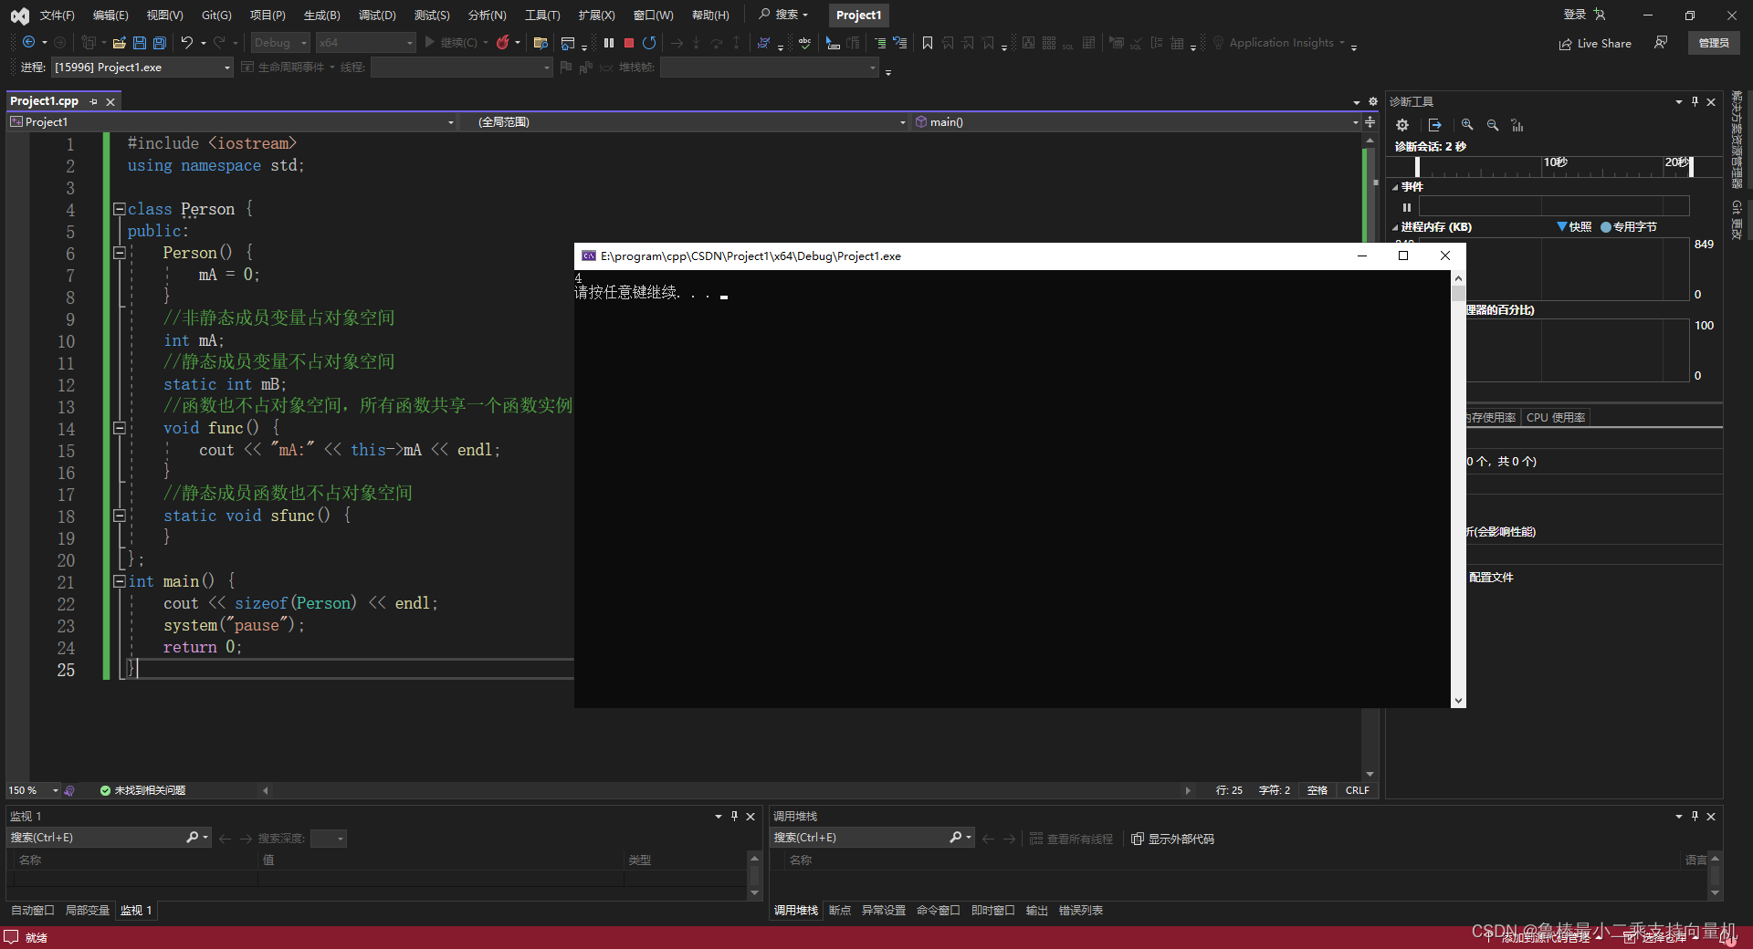
Task: Open diagnostic tools settings gear
Action: (x=1402, y=125)
